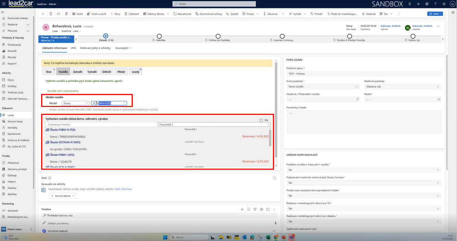Open the settings gear in top bar

(x=427, y=4)
